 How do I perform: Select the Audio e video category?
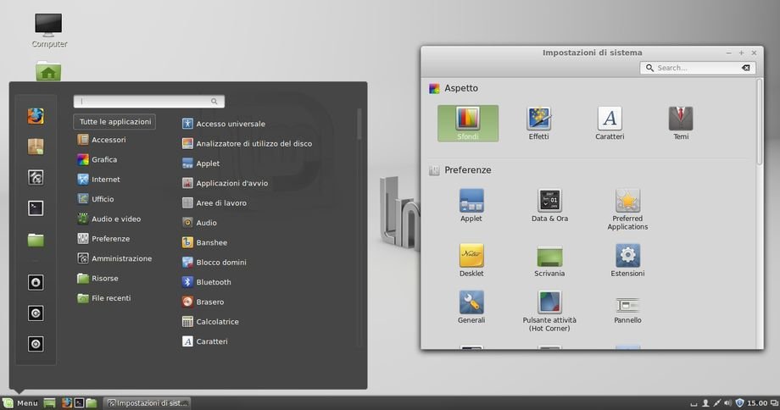click(x=115, y=219)
